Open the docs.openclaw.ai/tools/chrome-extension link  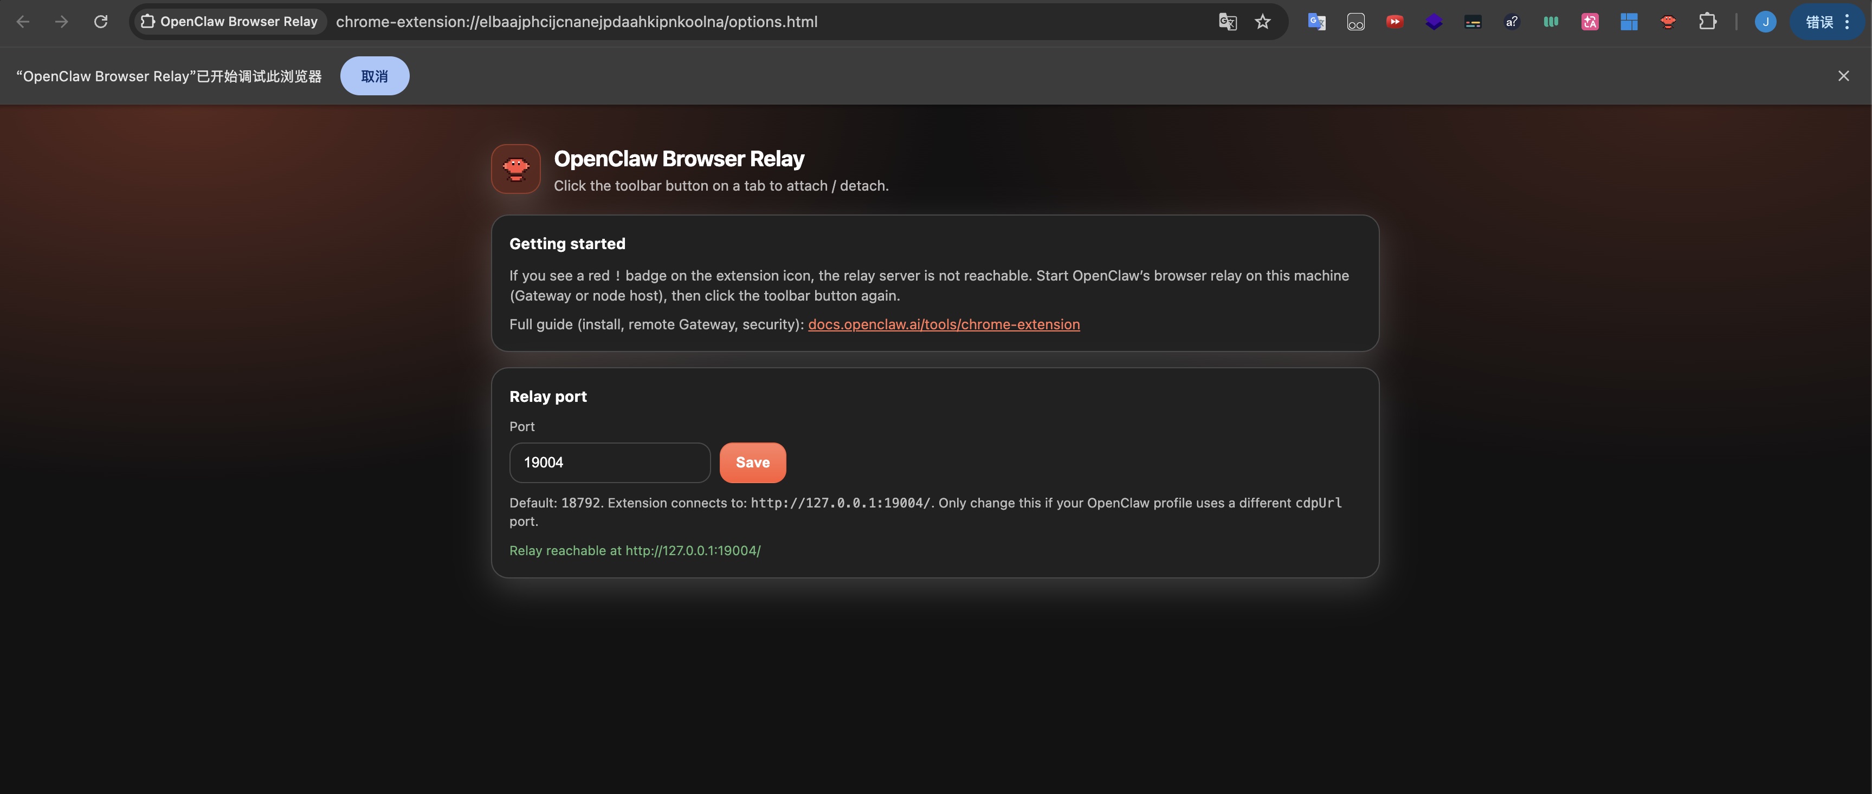pyautogui.click(x=943, y=325)
